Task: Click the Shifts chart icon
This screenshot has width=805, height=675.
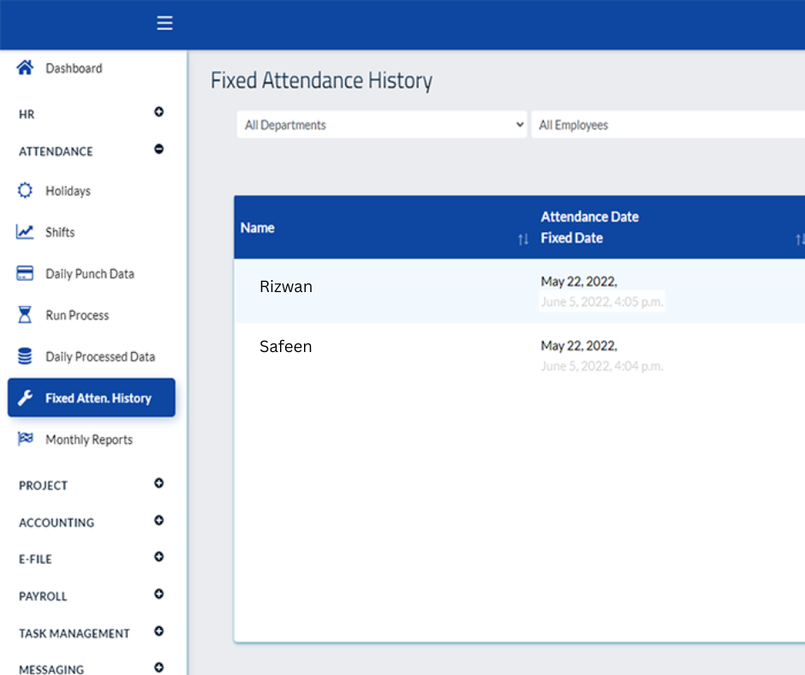Action: pyautogui.click(x=25, y=231)
